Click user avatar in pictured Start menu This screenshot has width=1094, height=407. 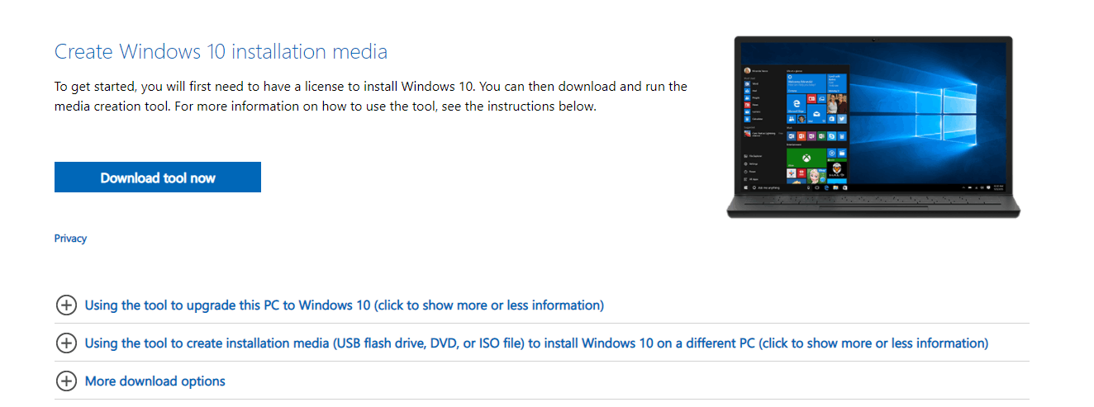tap(747, 71)
